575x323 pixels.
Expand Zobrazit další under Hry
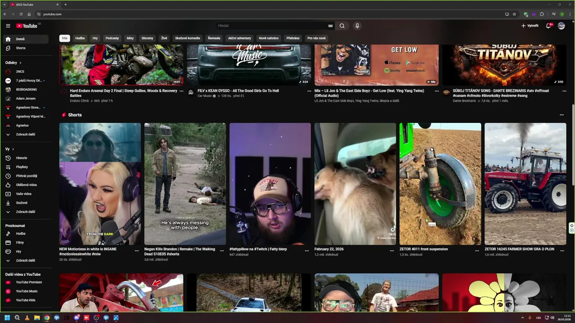pos(25,260)
